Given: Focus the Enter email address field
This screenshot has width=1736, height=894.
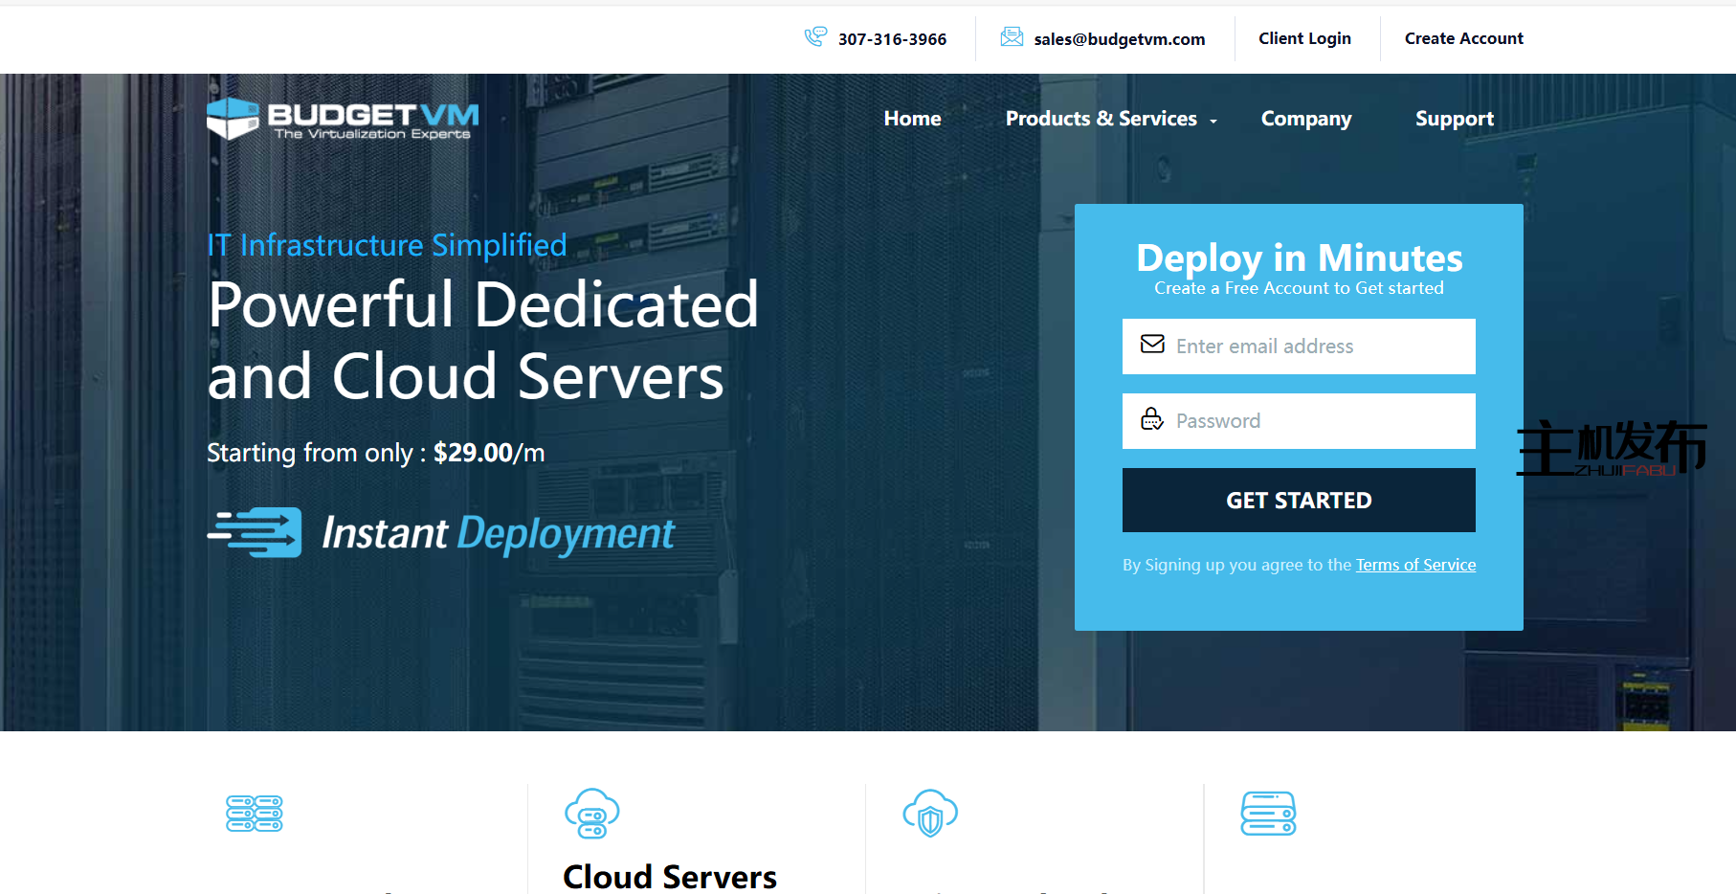Looking at the screenshot, I should pos(1299,346).
